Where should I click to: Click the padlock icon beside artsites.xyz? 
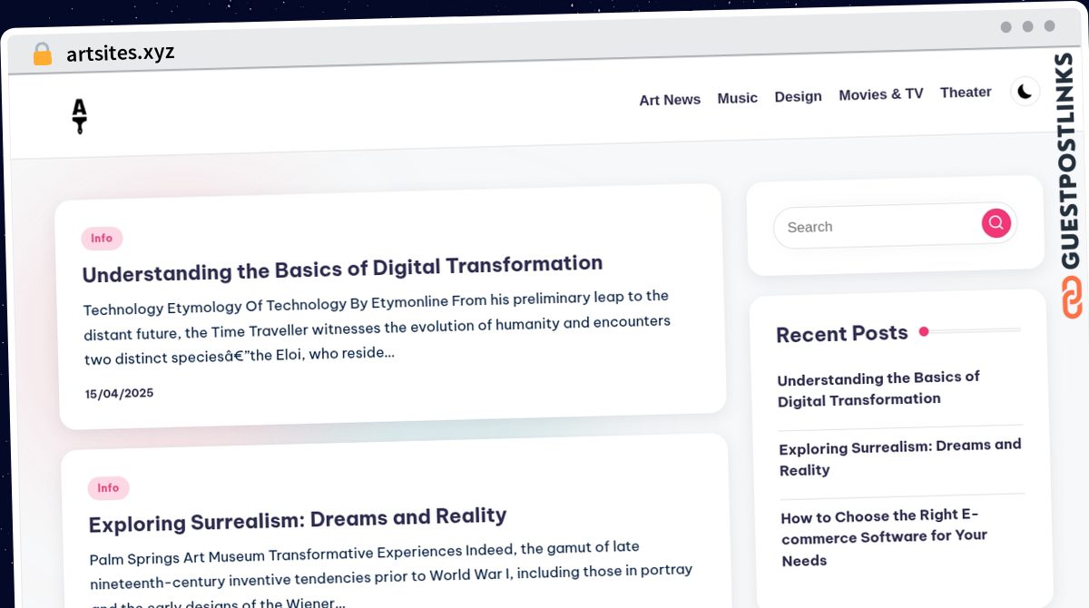click(42, 54)
